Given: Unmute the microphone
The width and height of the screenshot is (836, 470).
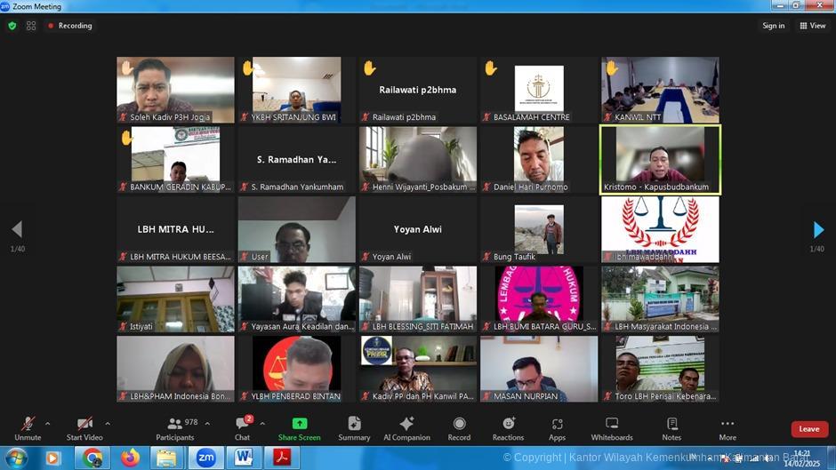Looking at the screenshot, I should [28, 427].
